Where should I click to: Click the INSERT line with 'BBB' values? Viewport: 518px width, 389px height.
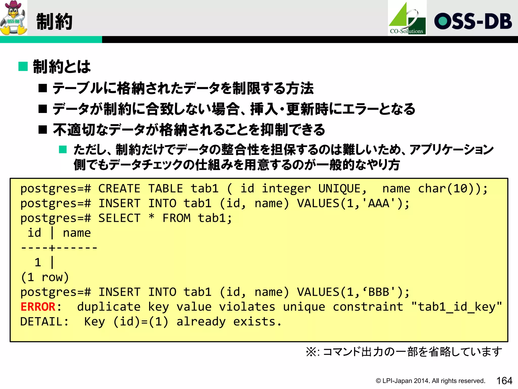(214, 292)
